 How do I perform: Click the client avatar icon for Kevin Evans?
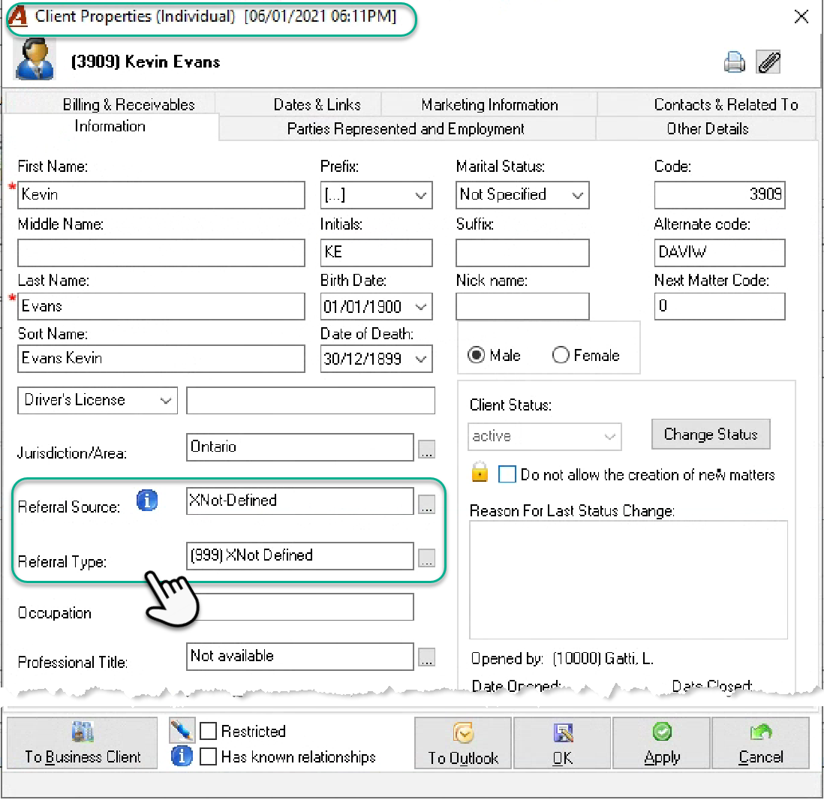35,59
